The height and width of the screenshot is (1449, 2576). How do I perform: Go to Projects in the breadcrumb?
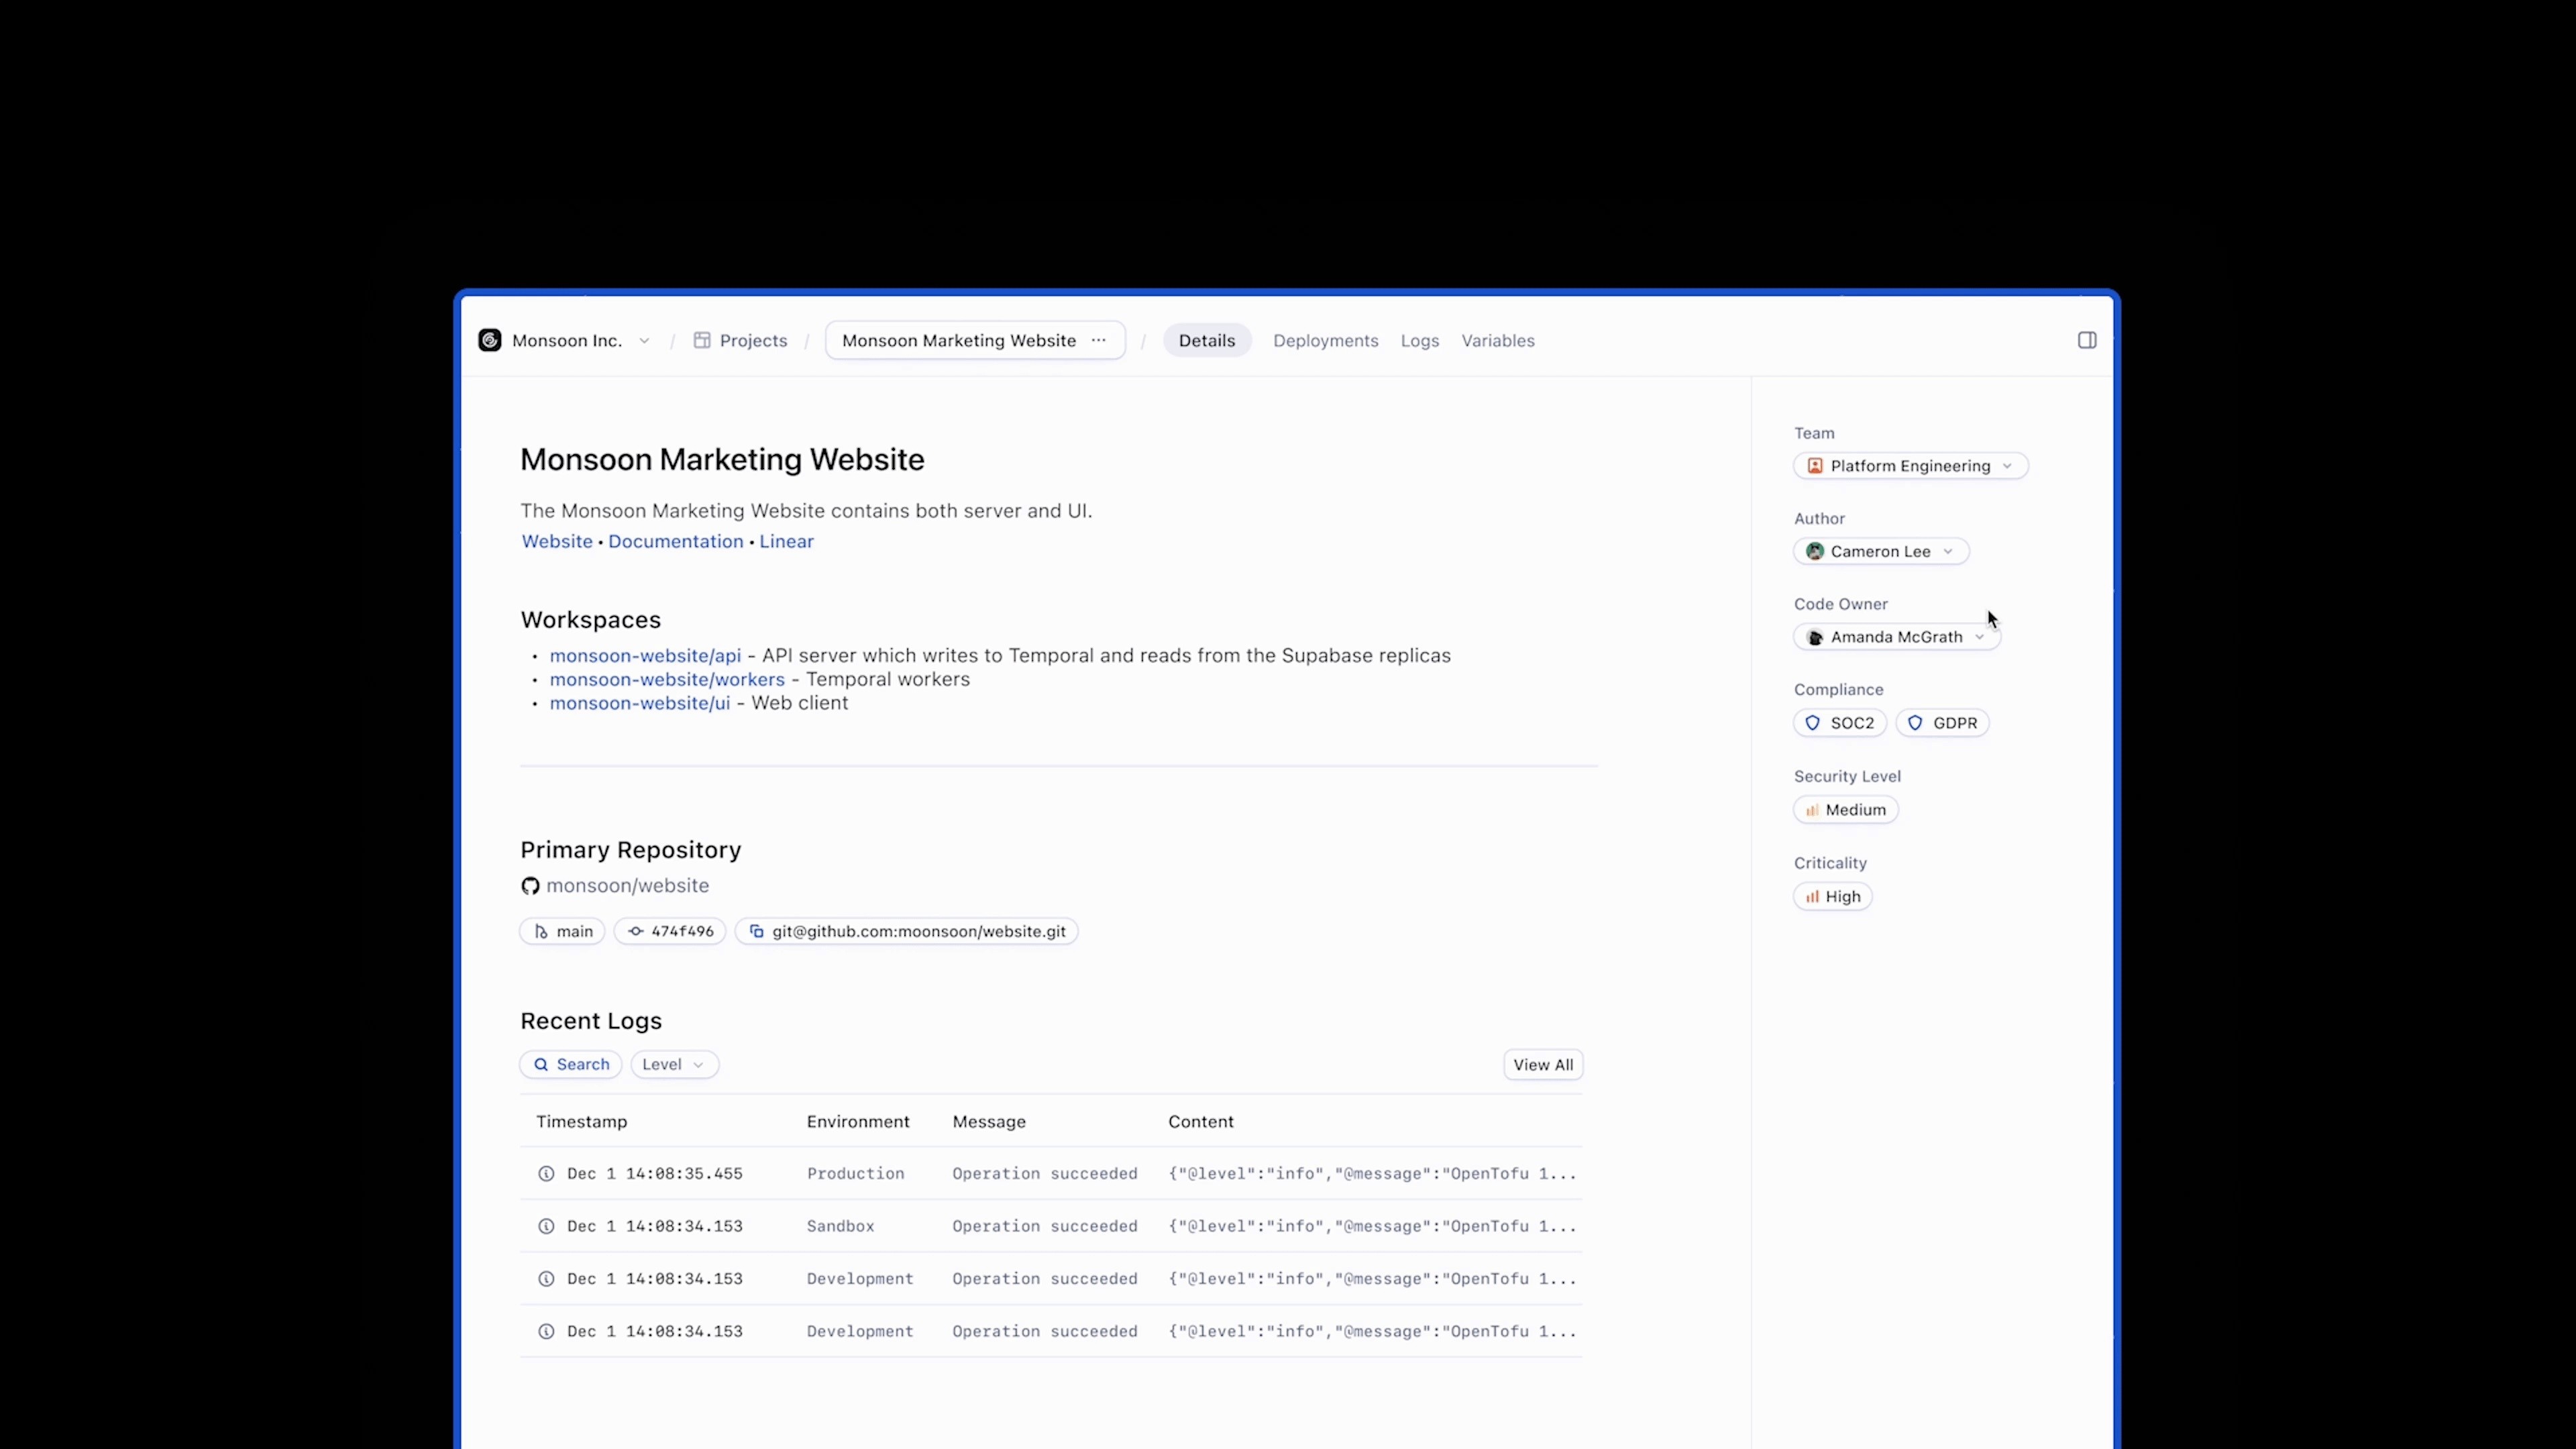(x=753, y=340)
